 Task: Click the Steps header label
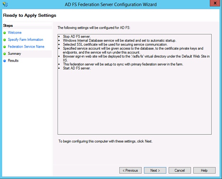8,26
